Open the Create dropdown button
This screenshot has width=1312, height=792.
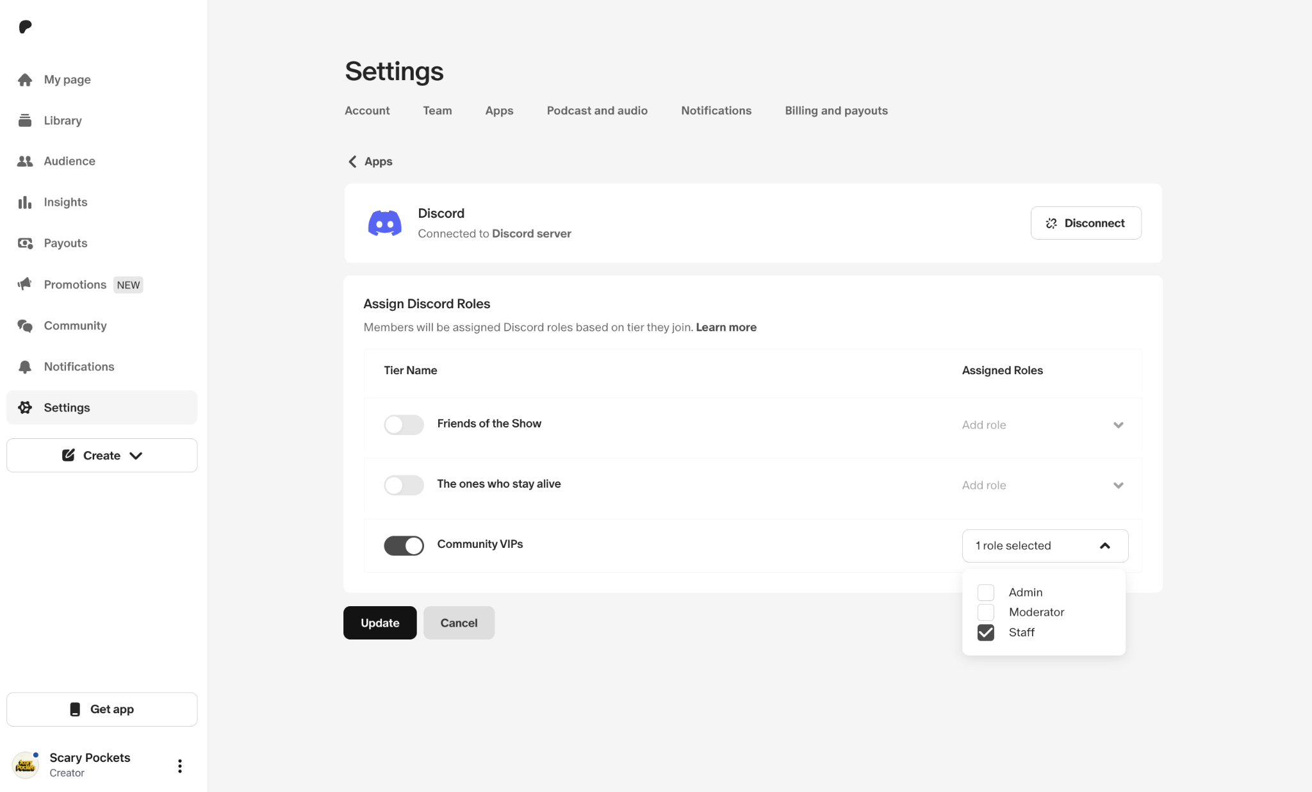tap(102, 456)
